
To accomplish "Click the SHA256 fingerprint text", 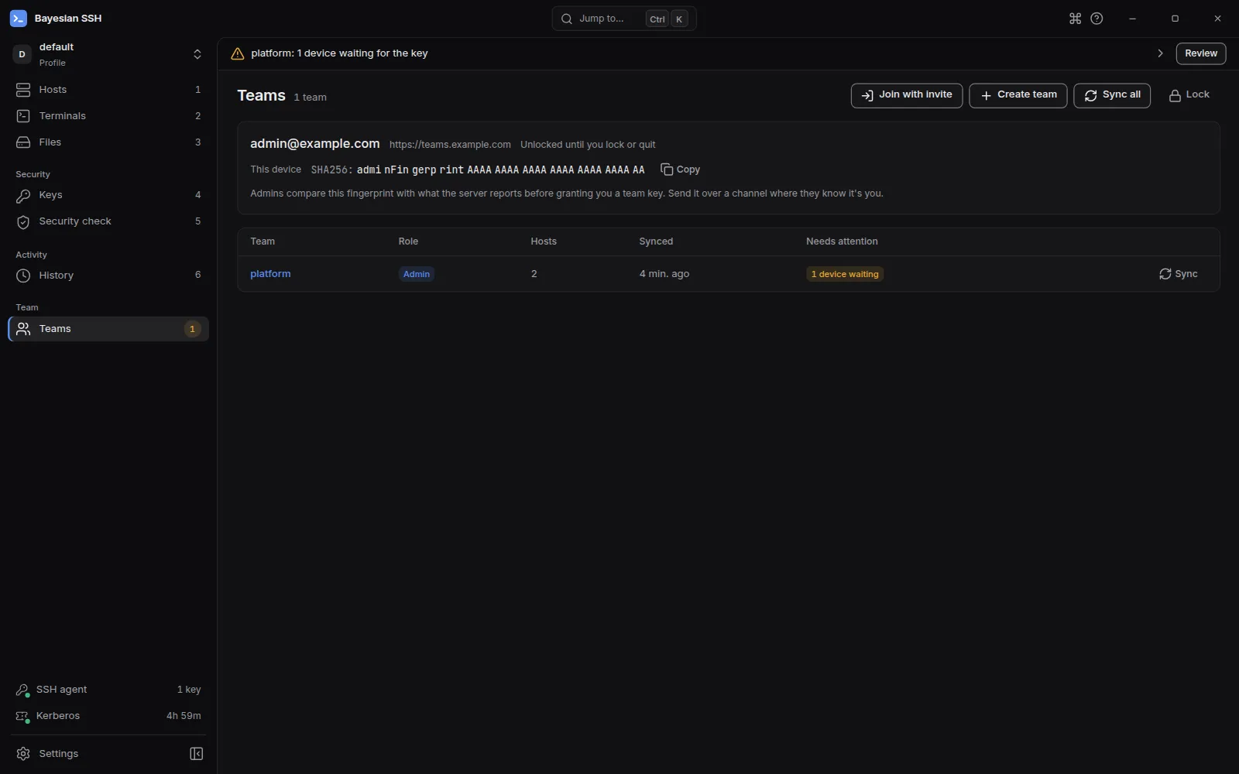I will (478, 170).
